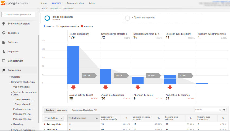230x131 pixels.
Task: Click red abandon arrow for Aucune activité d'achat
Action: coord(73,88)
